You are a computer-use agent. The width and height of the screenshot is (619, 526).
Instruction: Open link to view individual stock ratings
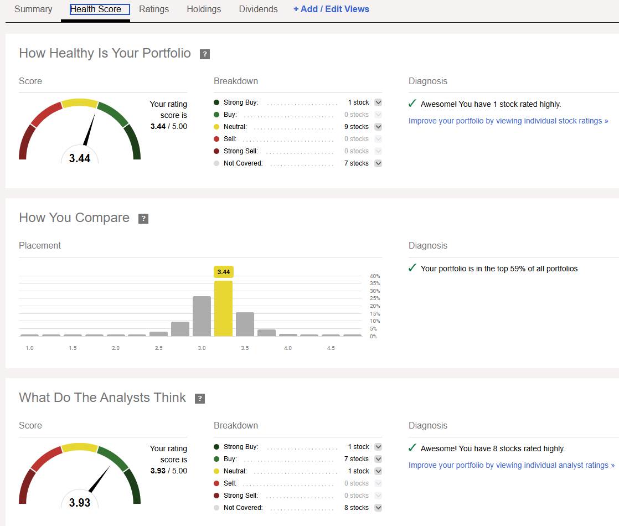coord(508,121)
